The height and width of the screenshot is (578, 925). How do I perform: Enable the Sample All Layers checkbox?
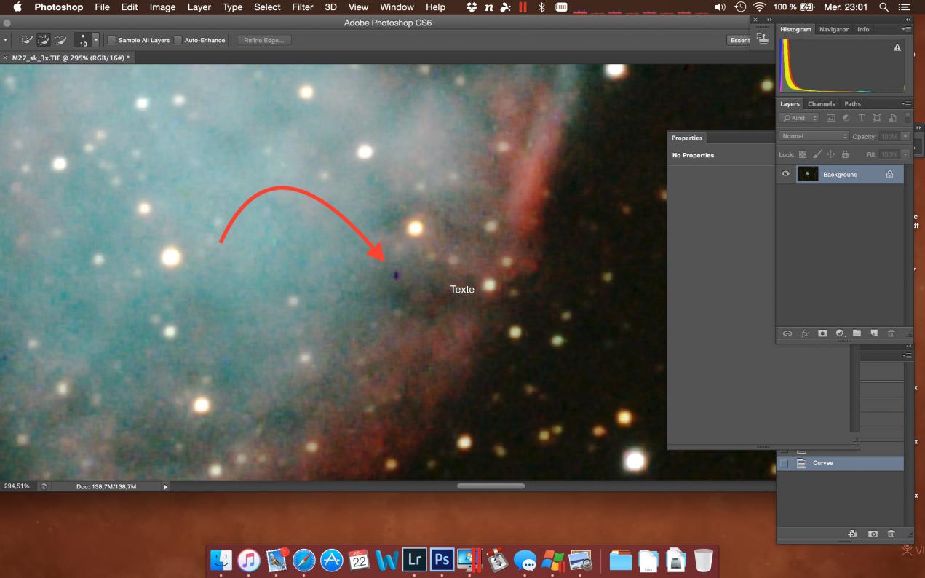click(x=112, y=40)
